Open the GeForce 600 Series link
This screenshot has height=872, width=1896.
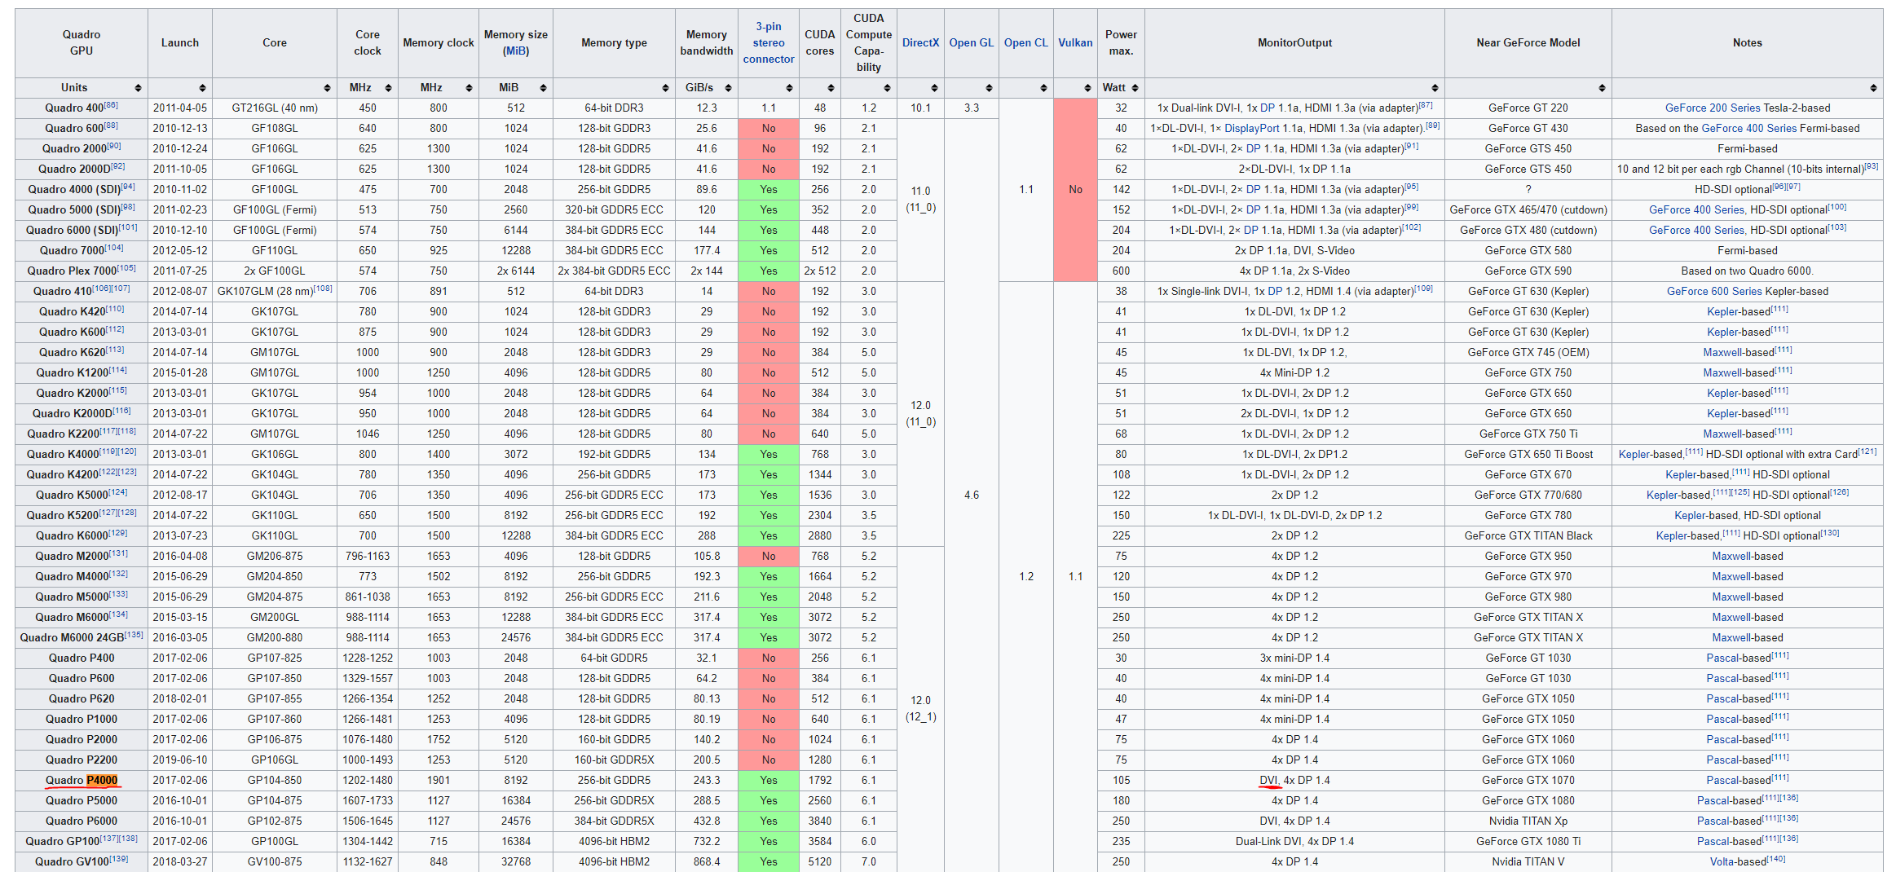[1714, 292]
